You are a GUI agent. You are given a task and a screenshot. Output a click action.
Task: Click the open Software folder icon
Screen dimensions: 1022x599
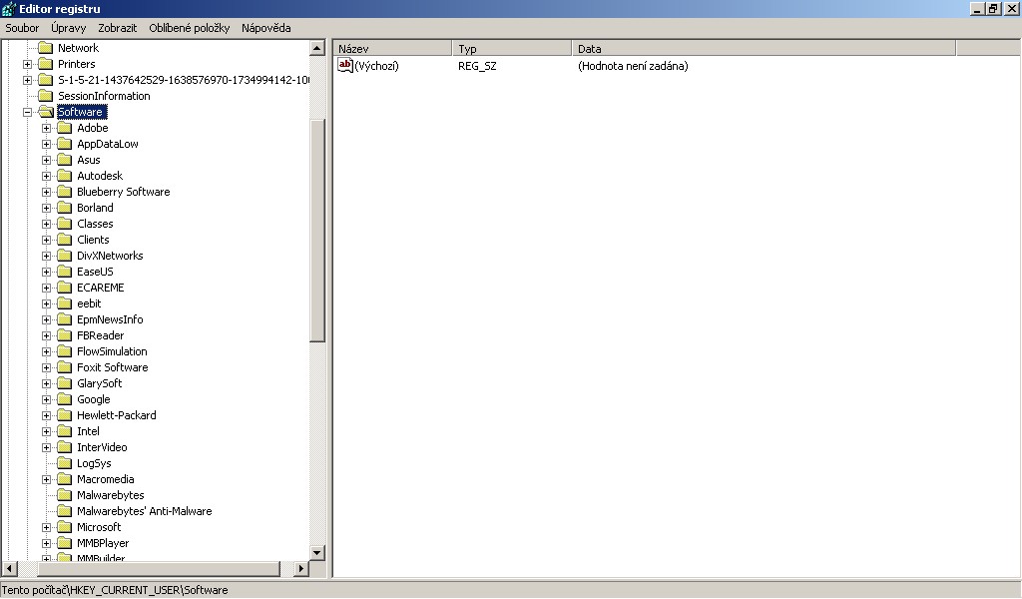(x=46, y=112)
